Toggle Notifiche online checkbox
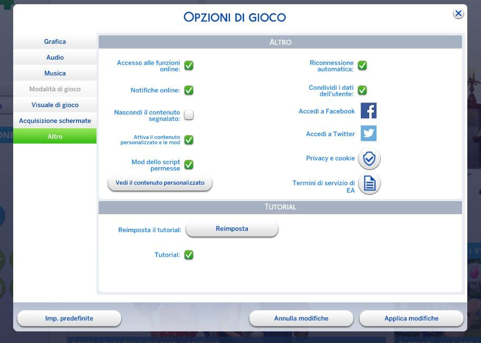Viewport: 481px width, 343px height. (188, 90)
